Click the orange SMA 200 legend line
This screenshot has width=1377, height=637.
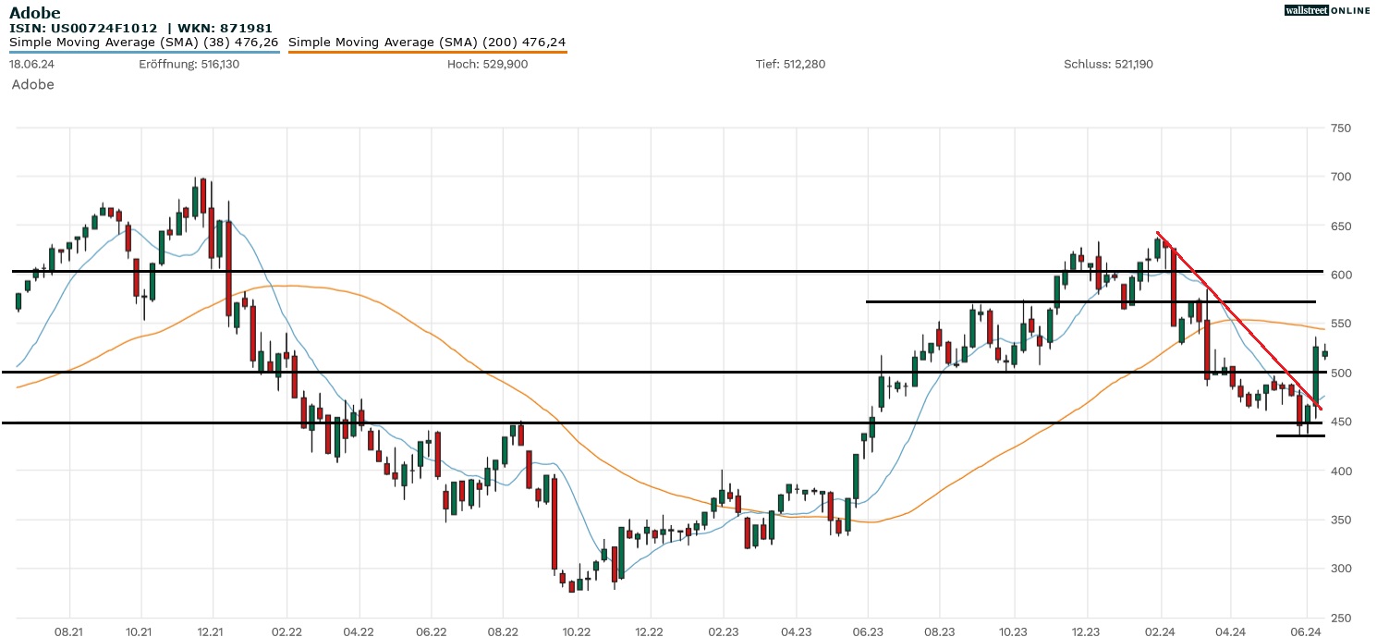coord(427,52)
